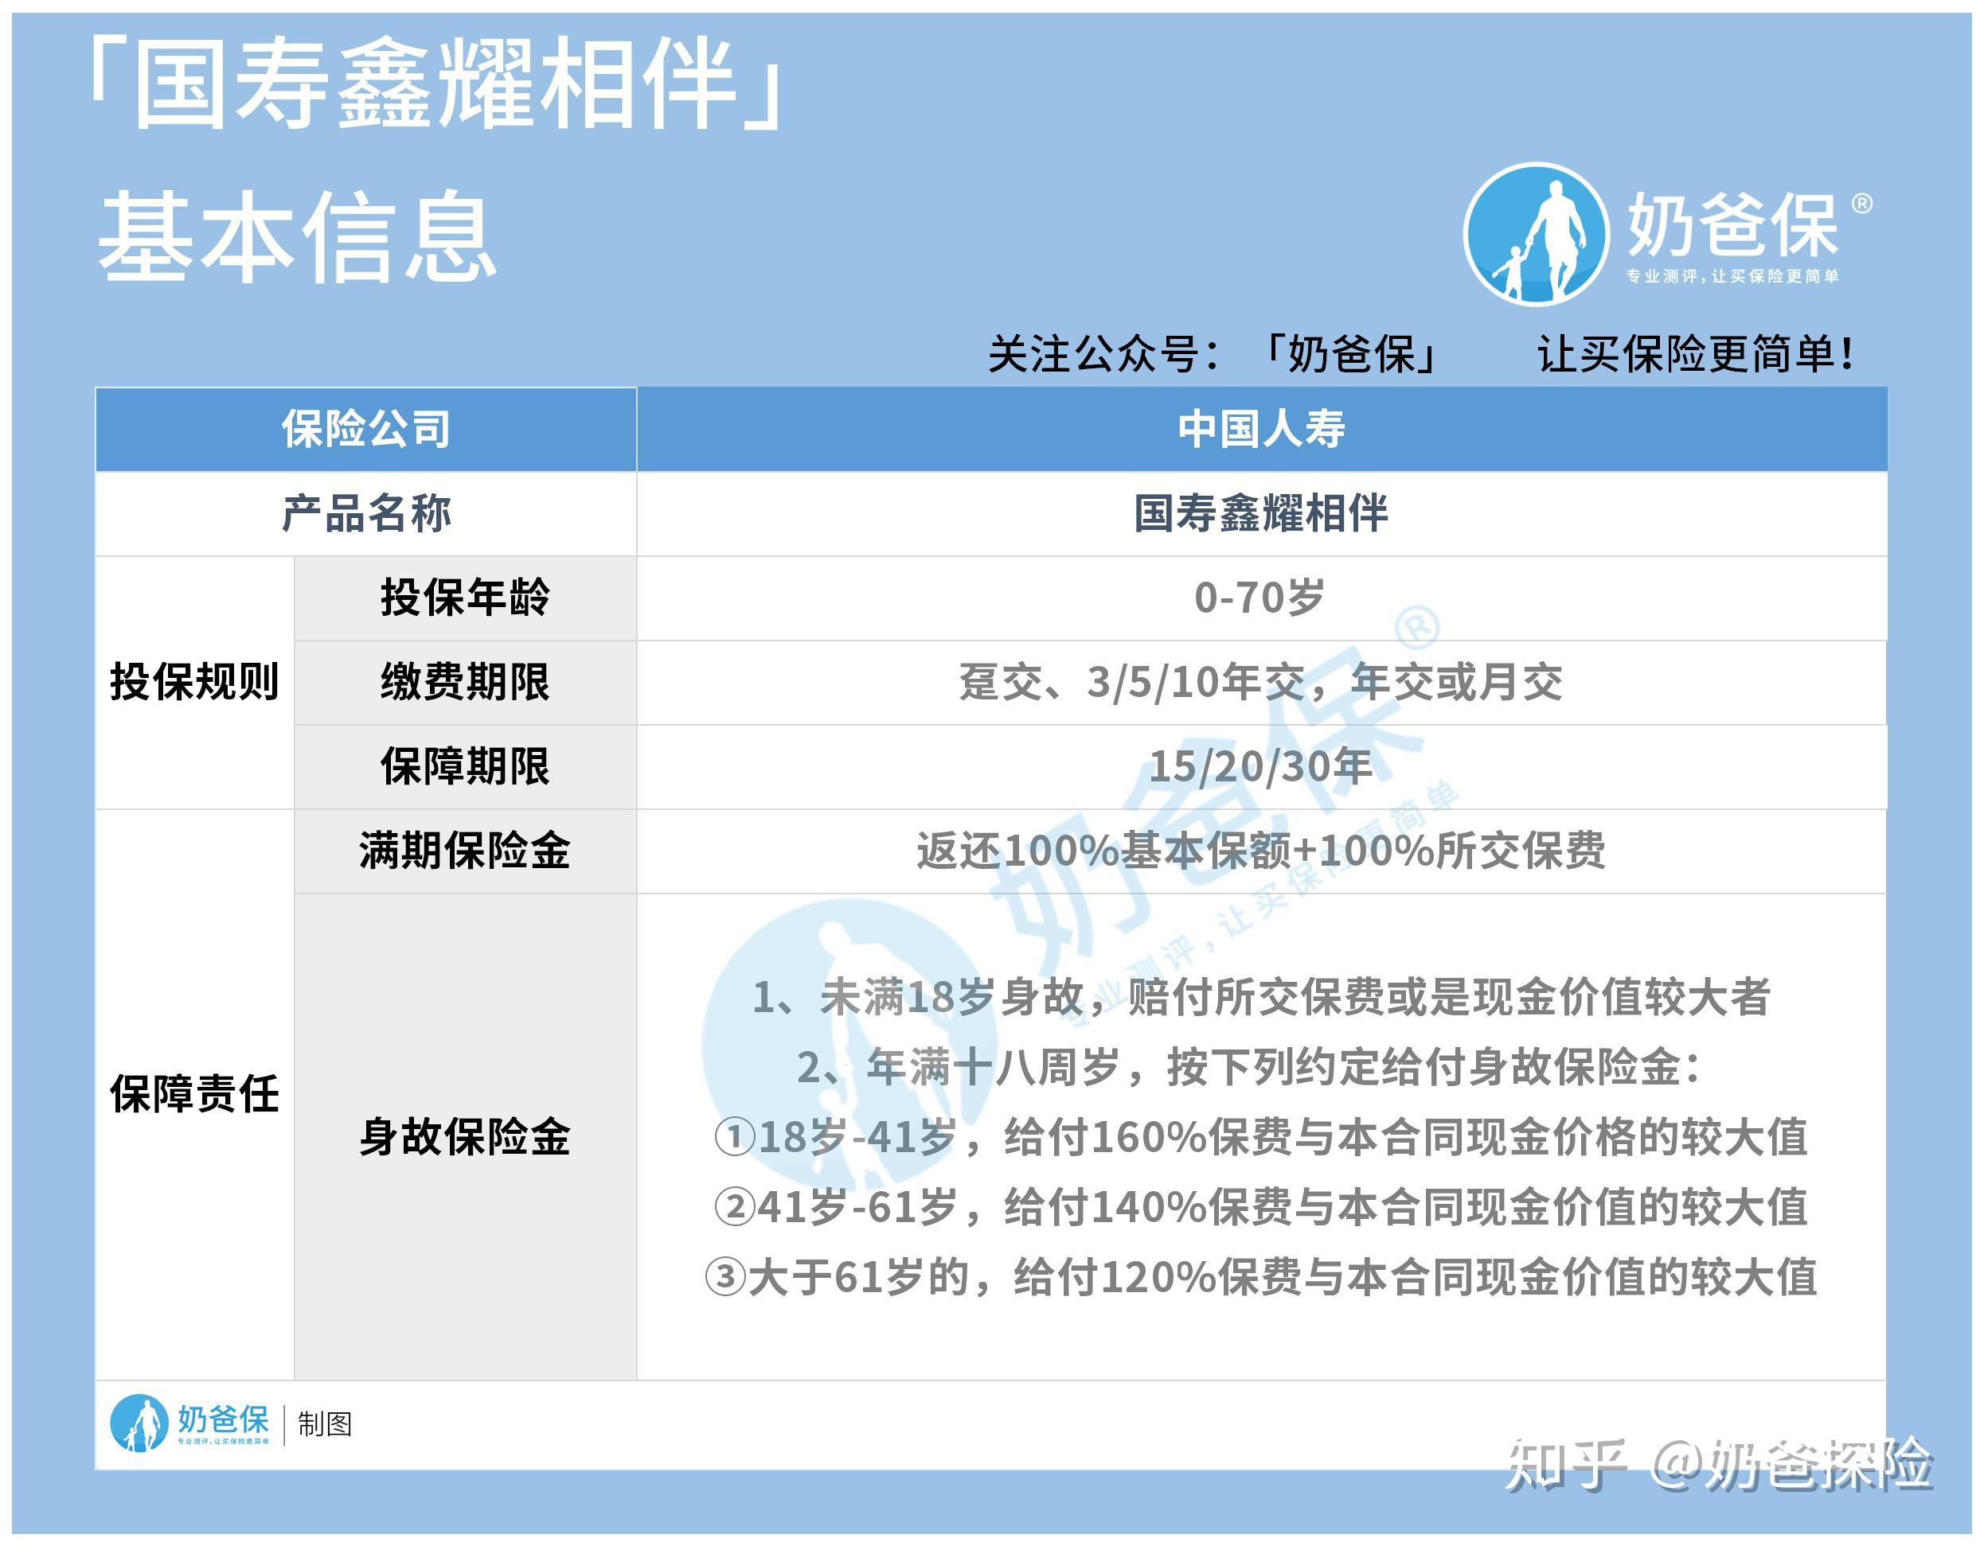
Task: Select the 15/20/30年 value
Action: pyautogui.click(x=1261, y=766)
